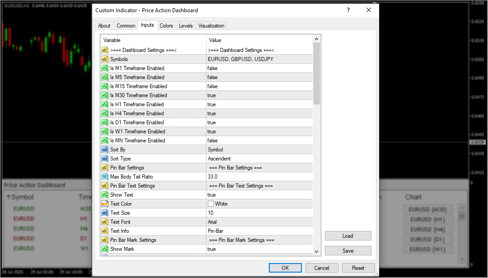Click the double-type icon for Max Body Tail Ratio
Screen dimensions: 488x278
[104, 177]
